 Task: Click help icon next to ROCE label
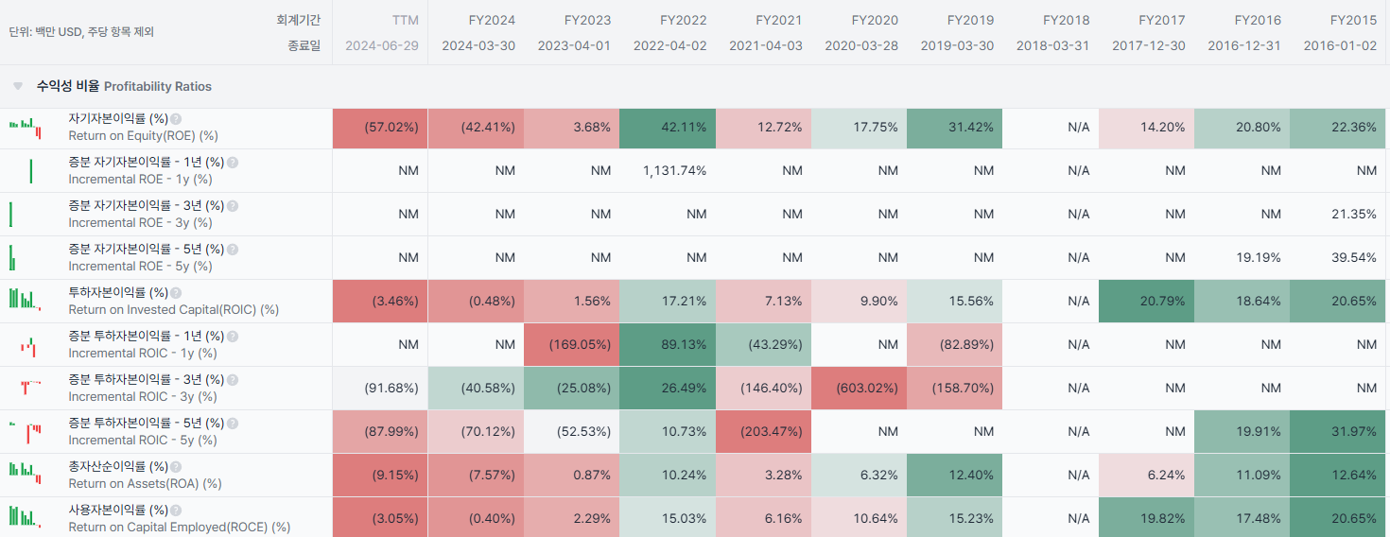tap(176, 511)
